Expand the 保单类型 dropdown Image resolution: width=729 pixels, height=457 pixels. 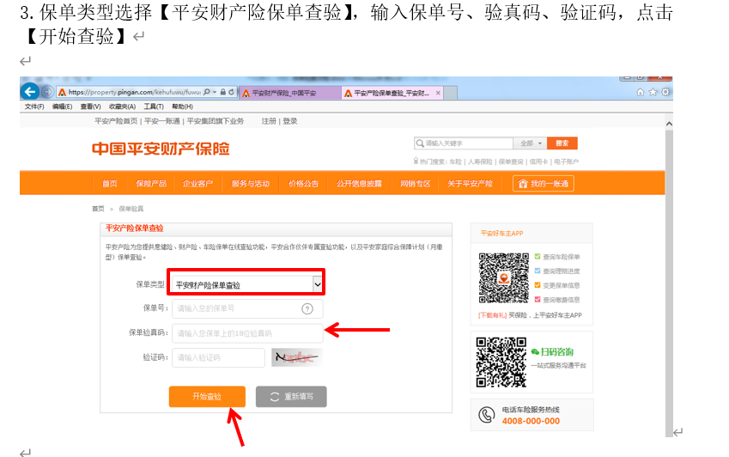[317, 283]
